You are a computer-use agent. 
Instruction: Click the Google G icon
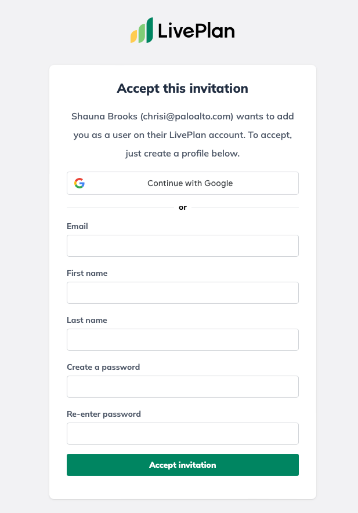(x=79, y=183)
